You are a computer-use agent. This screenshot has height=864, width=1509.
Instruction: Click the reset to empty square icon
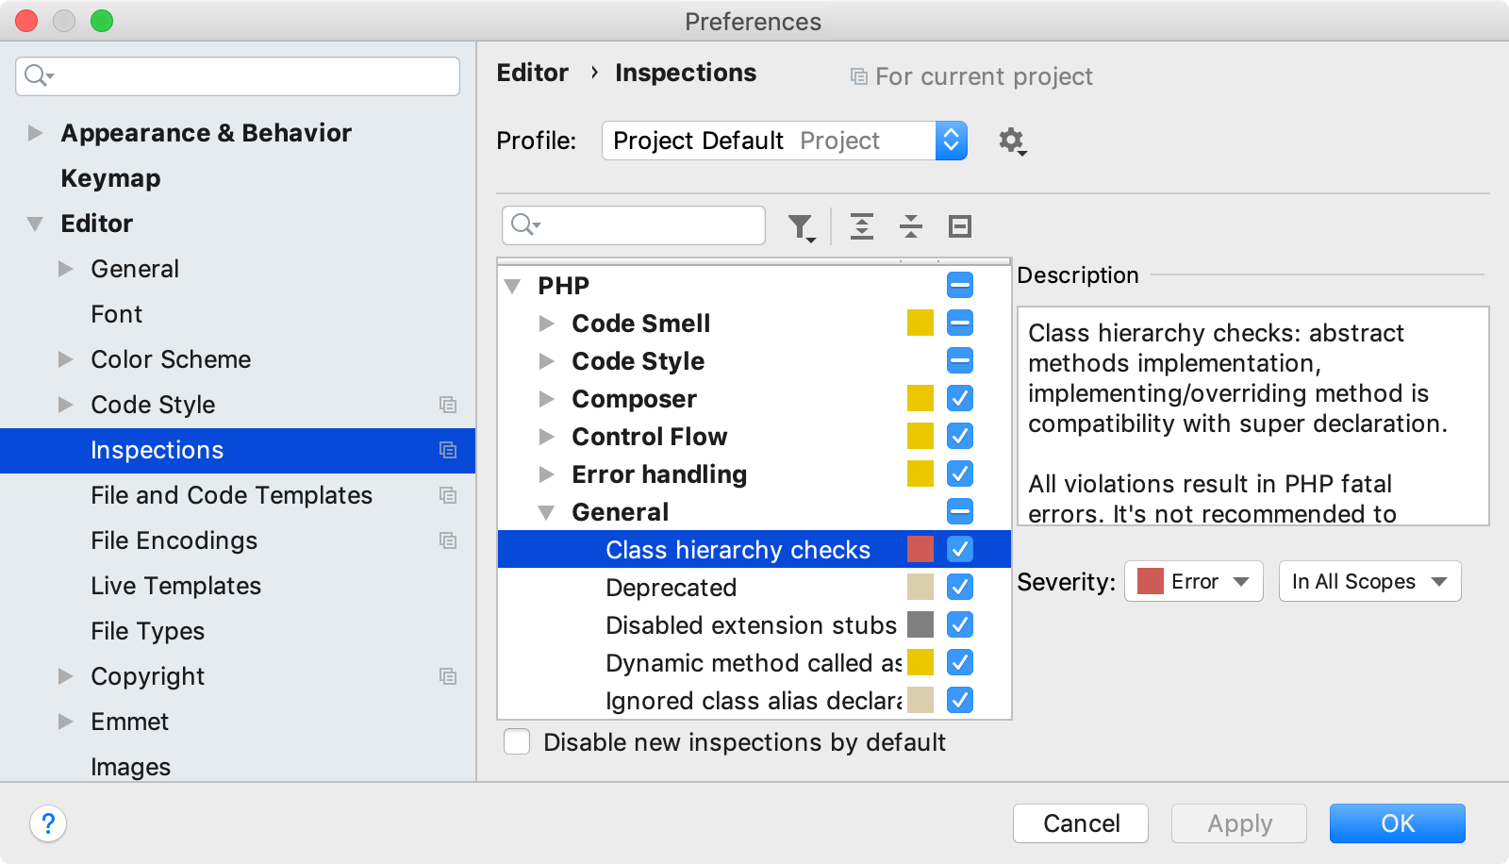pos(960,226)
